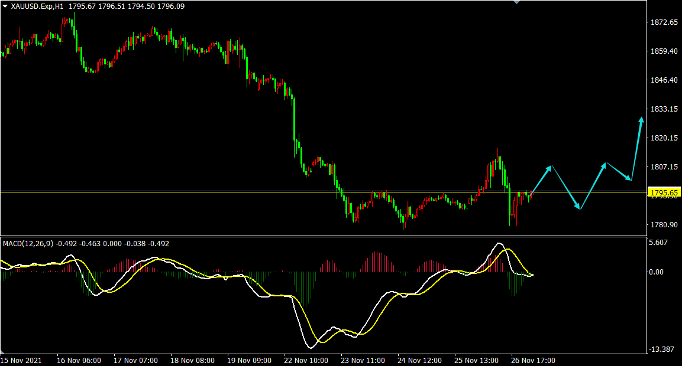The image size is (682, 366).
Task: Click the yellow 1795.65 current price tag
Action: click(665, 192)
